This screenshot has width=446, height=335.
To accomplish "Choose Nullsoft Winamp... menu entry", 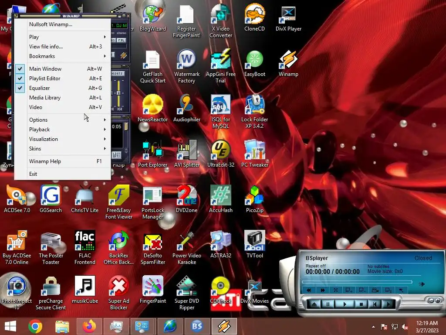I will [x=62, y=24].
